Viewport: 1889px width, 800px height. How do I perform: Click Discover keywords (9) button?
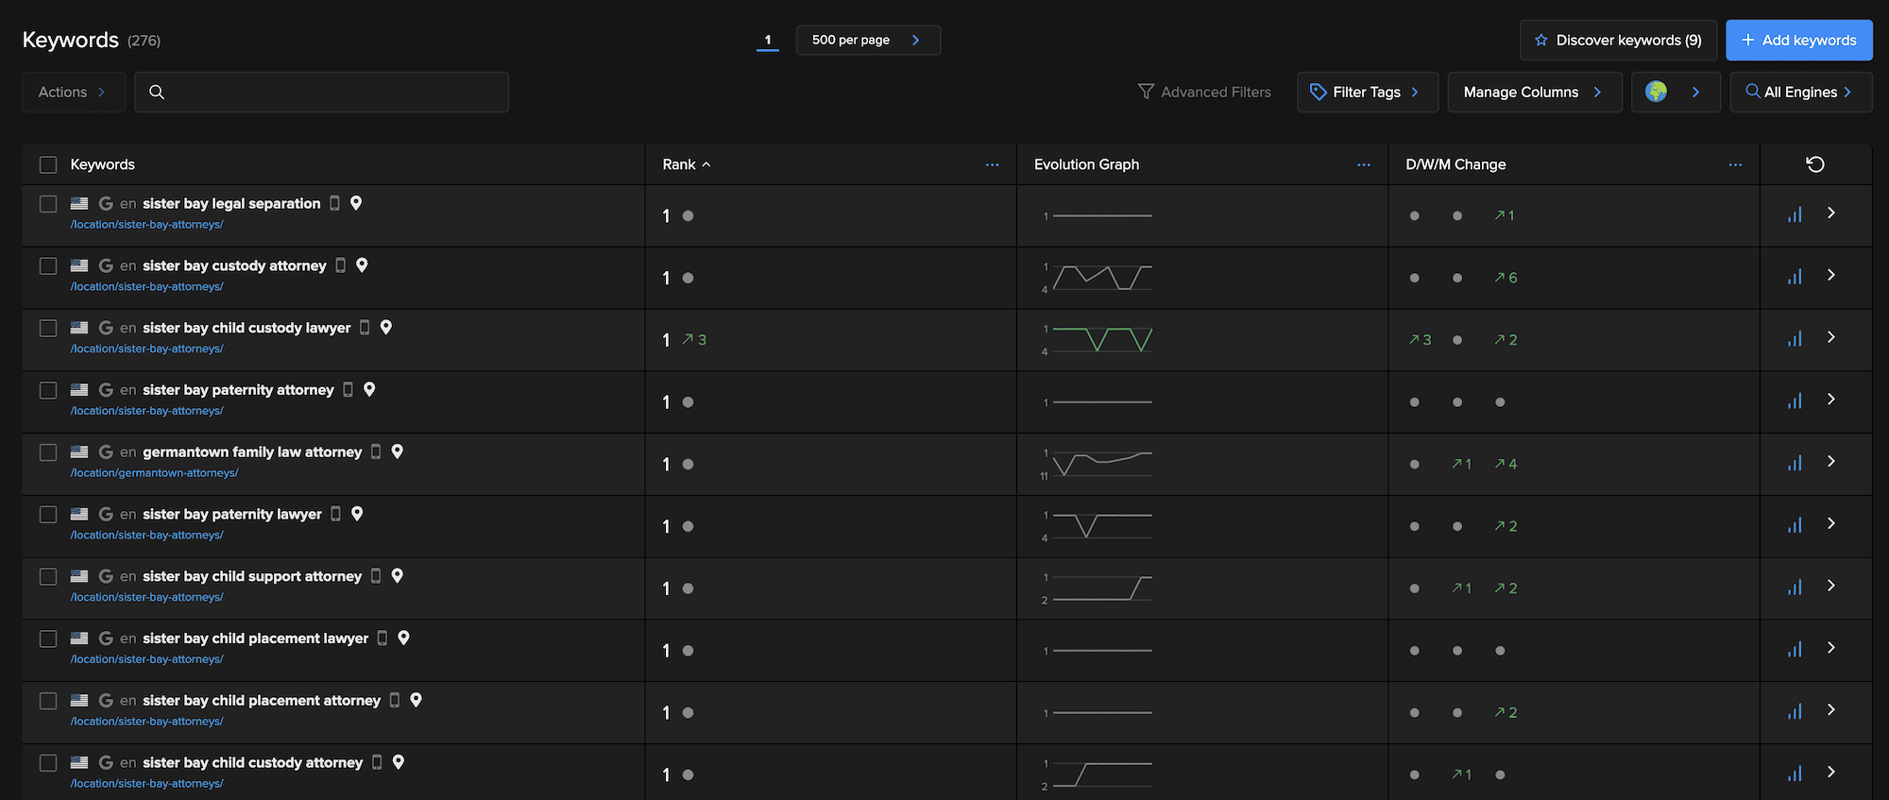coord(1618,40)
